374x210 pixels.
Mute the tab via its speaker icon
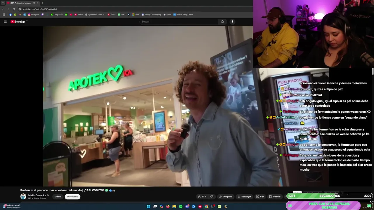coord(34,3)
